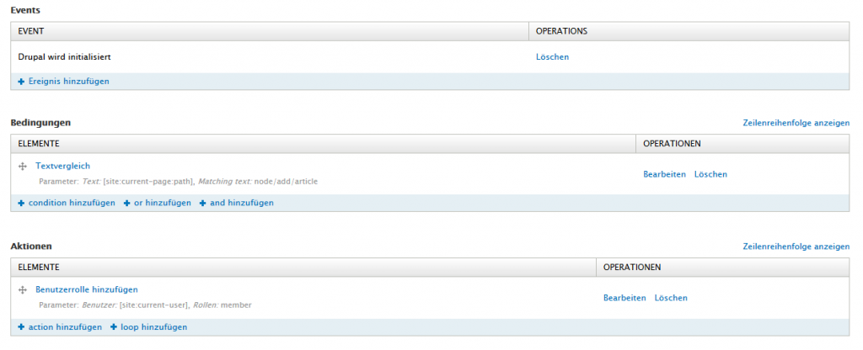Show row weights in the Bedingungen section
This screenshot has width=863, height=350.
click(x=796, y=123)
